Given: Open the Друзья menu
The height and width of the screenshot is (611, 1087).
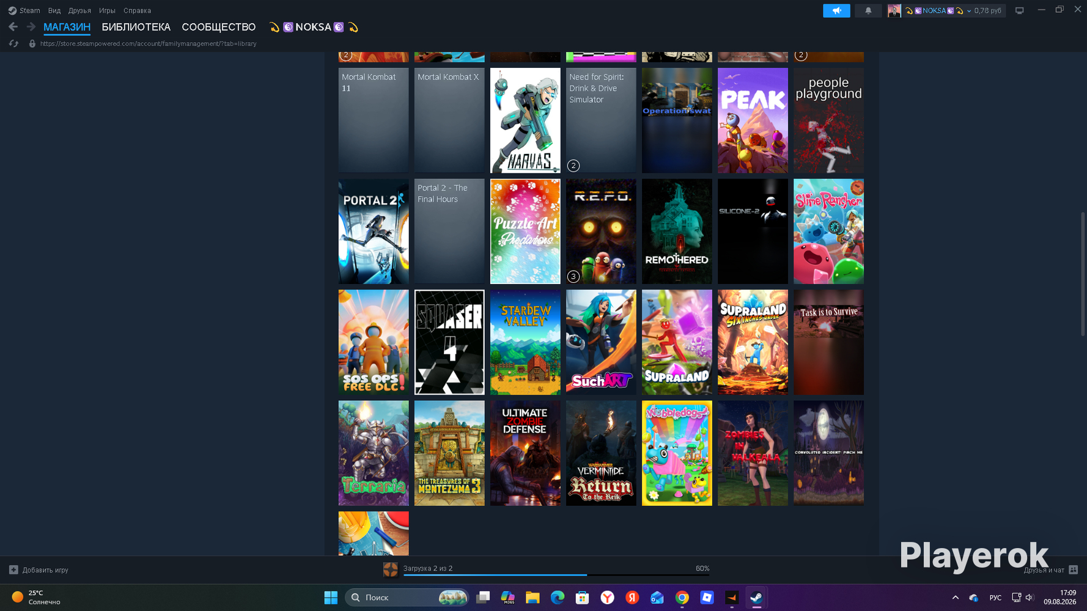Looking at the screenshot, I should (79, 10).
